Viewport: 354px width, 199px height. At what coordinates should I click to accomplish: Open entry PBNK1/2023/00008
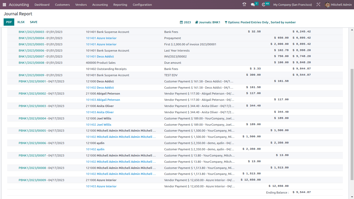[32, 168]
